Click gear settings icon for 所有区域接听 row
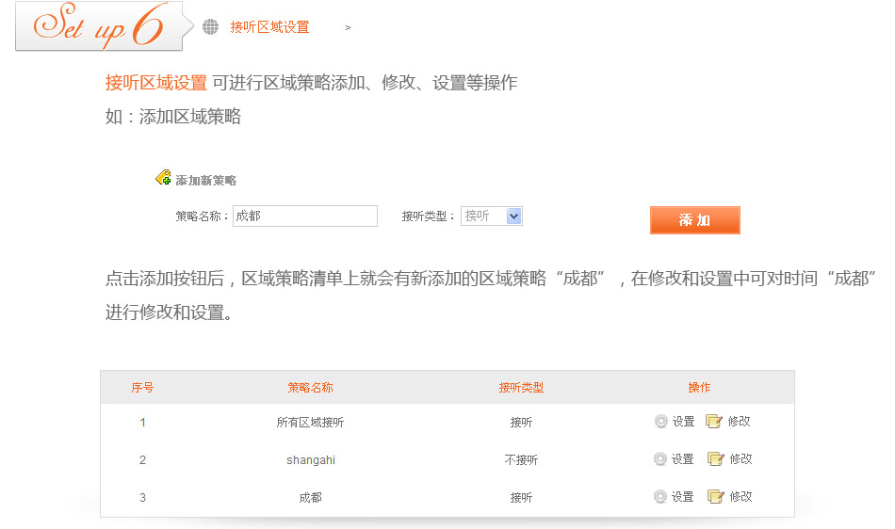 point(661,422)
